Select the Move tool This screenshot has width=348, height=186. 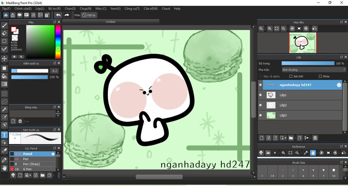pos(4,59)
